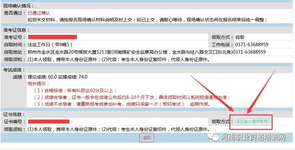Click the 实操成绩 74.0 score

click(x=73, y=77)
